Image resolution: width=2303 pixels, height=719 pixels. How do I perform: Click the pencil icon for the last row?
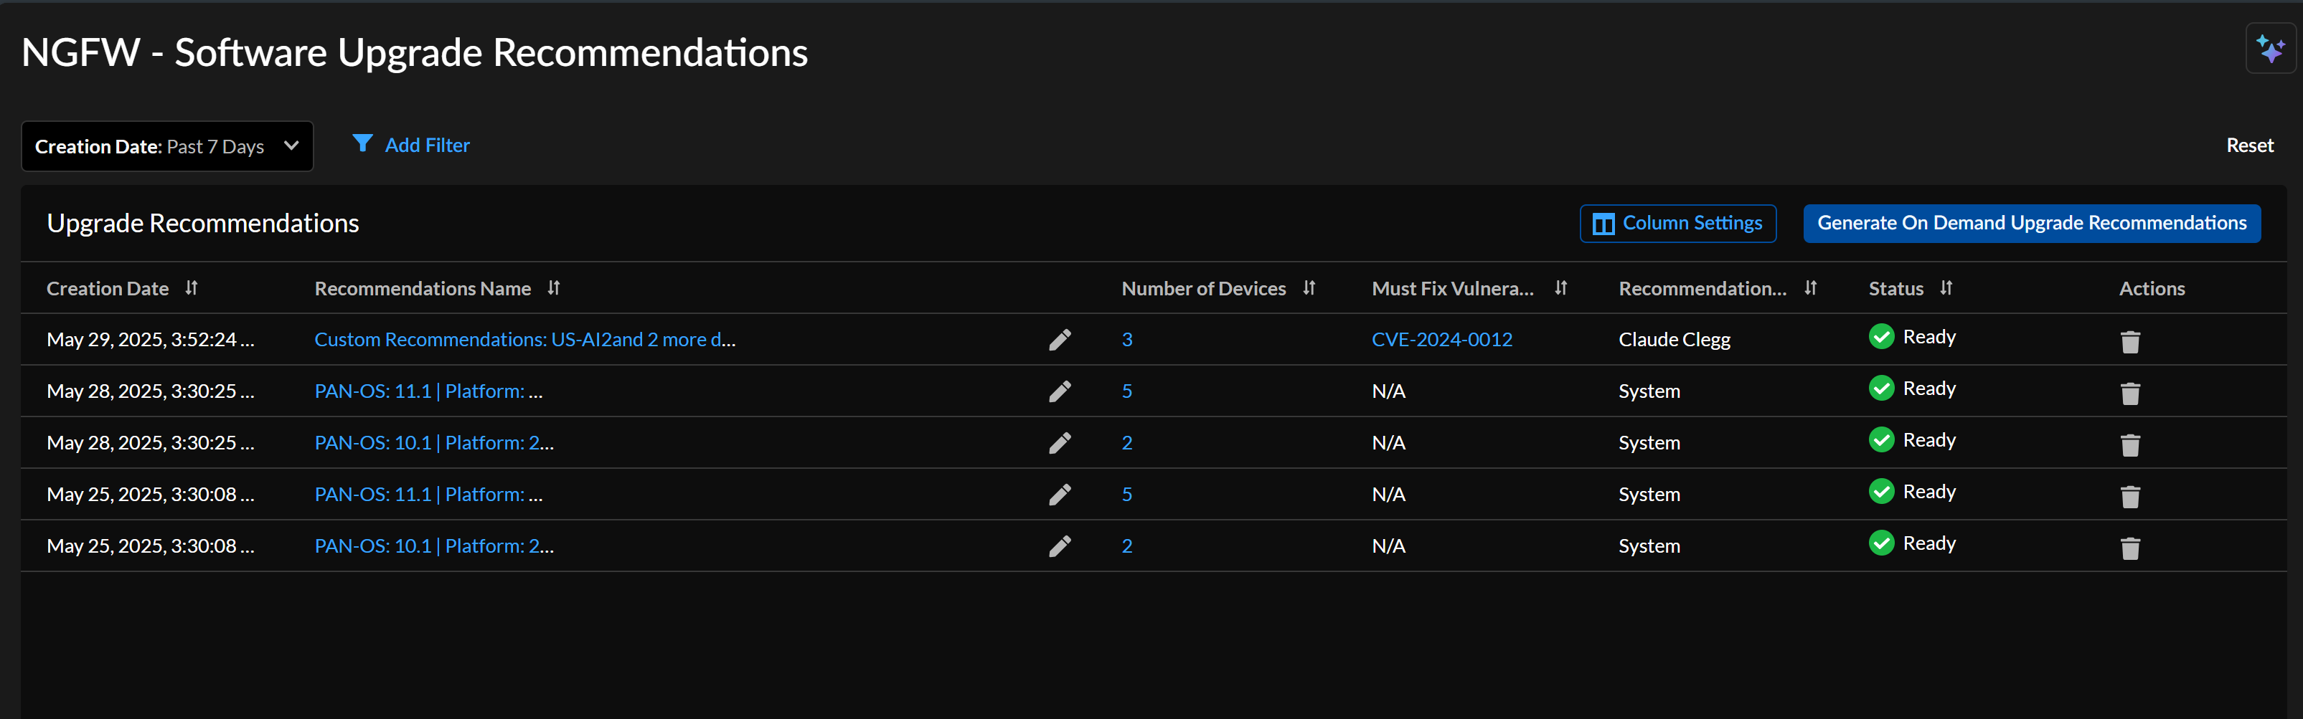pyautogui.click(x=1060, y=547)
